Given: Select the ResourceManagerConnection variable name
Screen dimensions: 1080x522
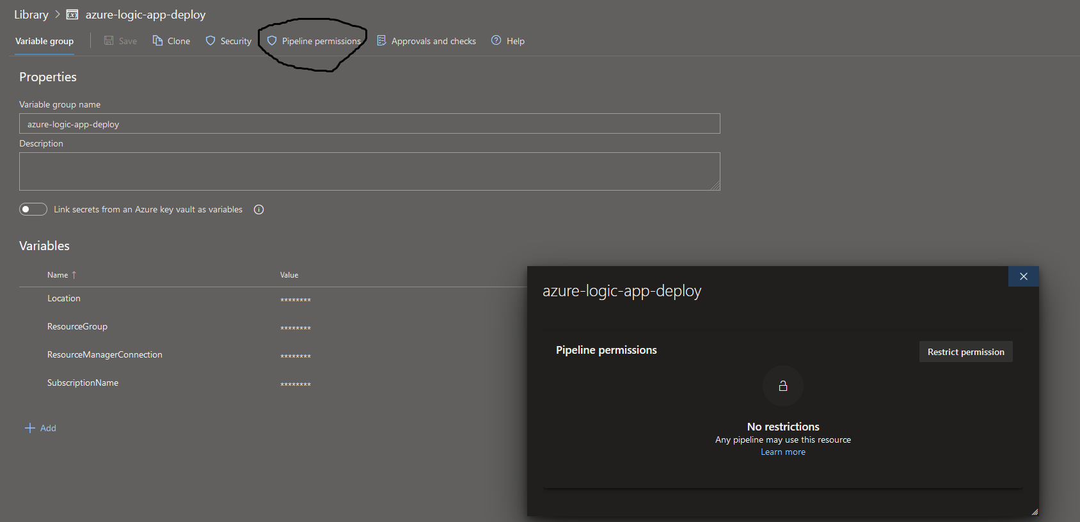Looking at the screenshot, I should pos(105,354).
